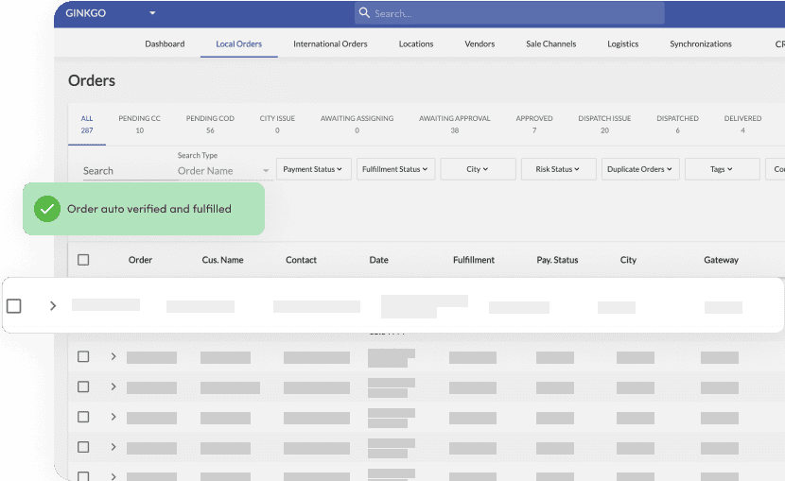Click the Date column header

pyautogui.click(x=378, y=260)
